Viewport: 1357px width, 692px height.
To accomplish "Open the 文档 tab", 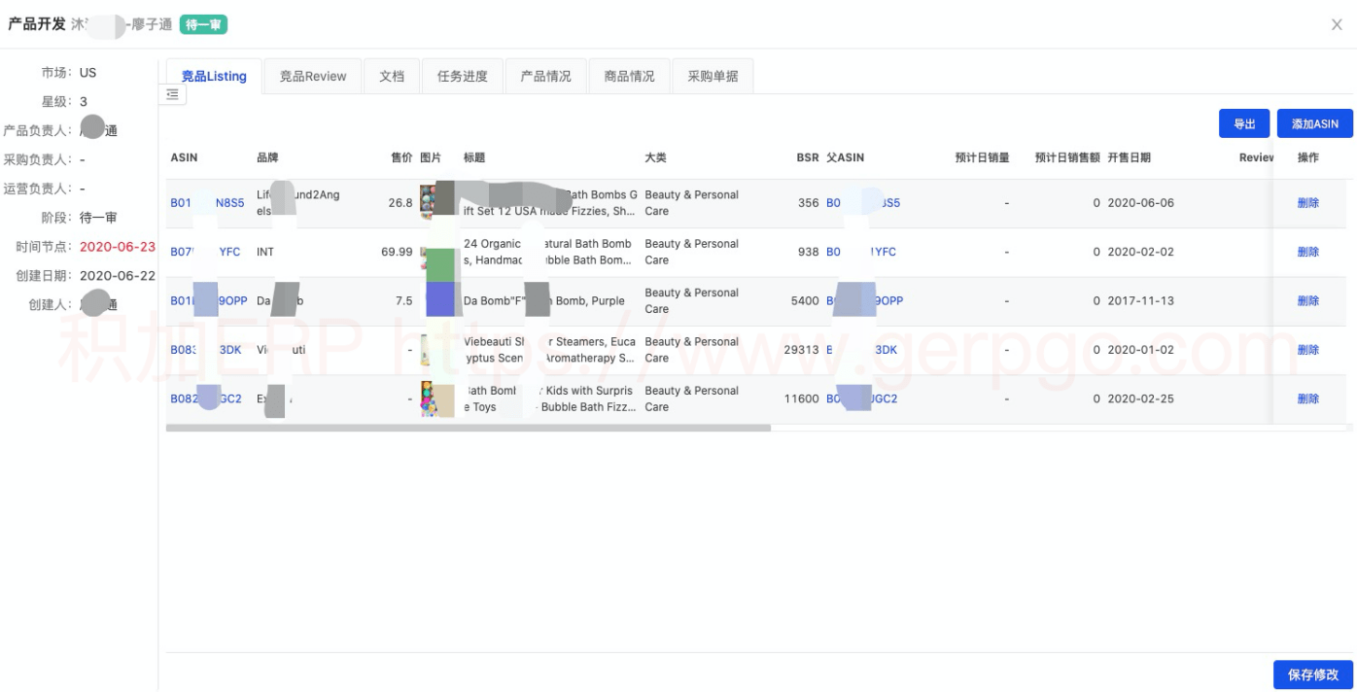I will [x=392, y=75].
